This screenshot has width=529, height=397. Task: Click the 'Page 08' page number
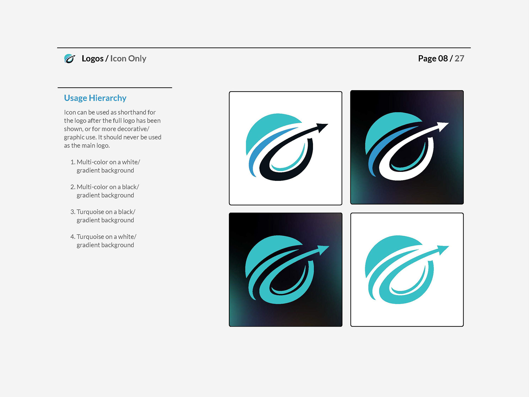(433, 58)
